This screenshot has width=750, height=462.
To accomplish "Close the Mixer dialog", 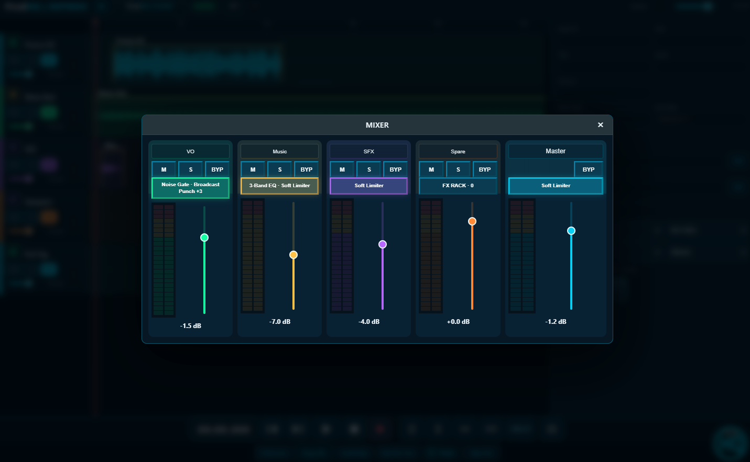I will (x=601, y=125).
